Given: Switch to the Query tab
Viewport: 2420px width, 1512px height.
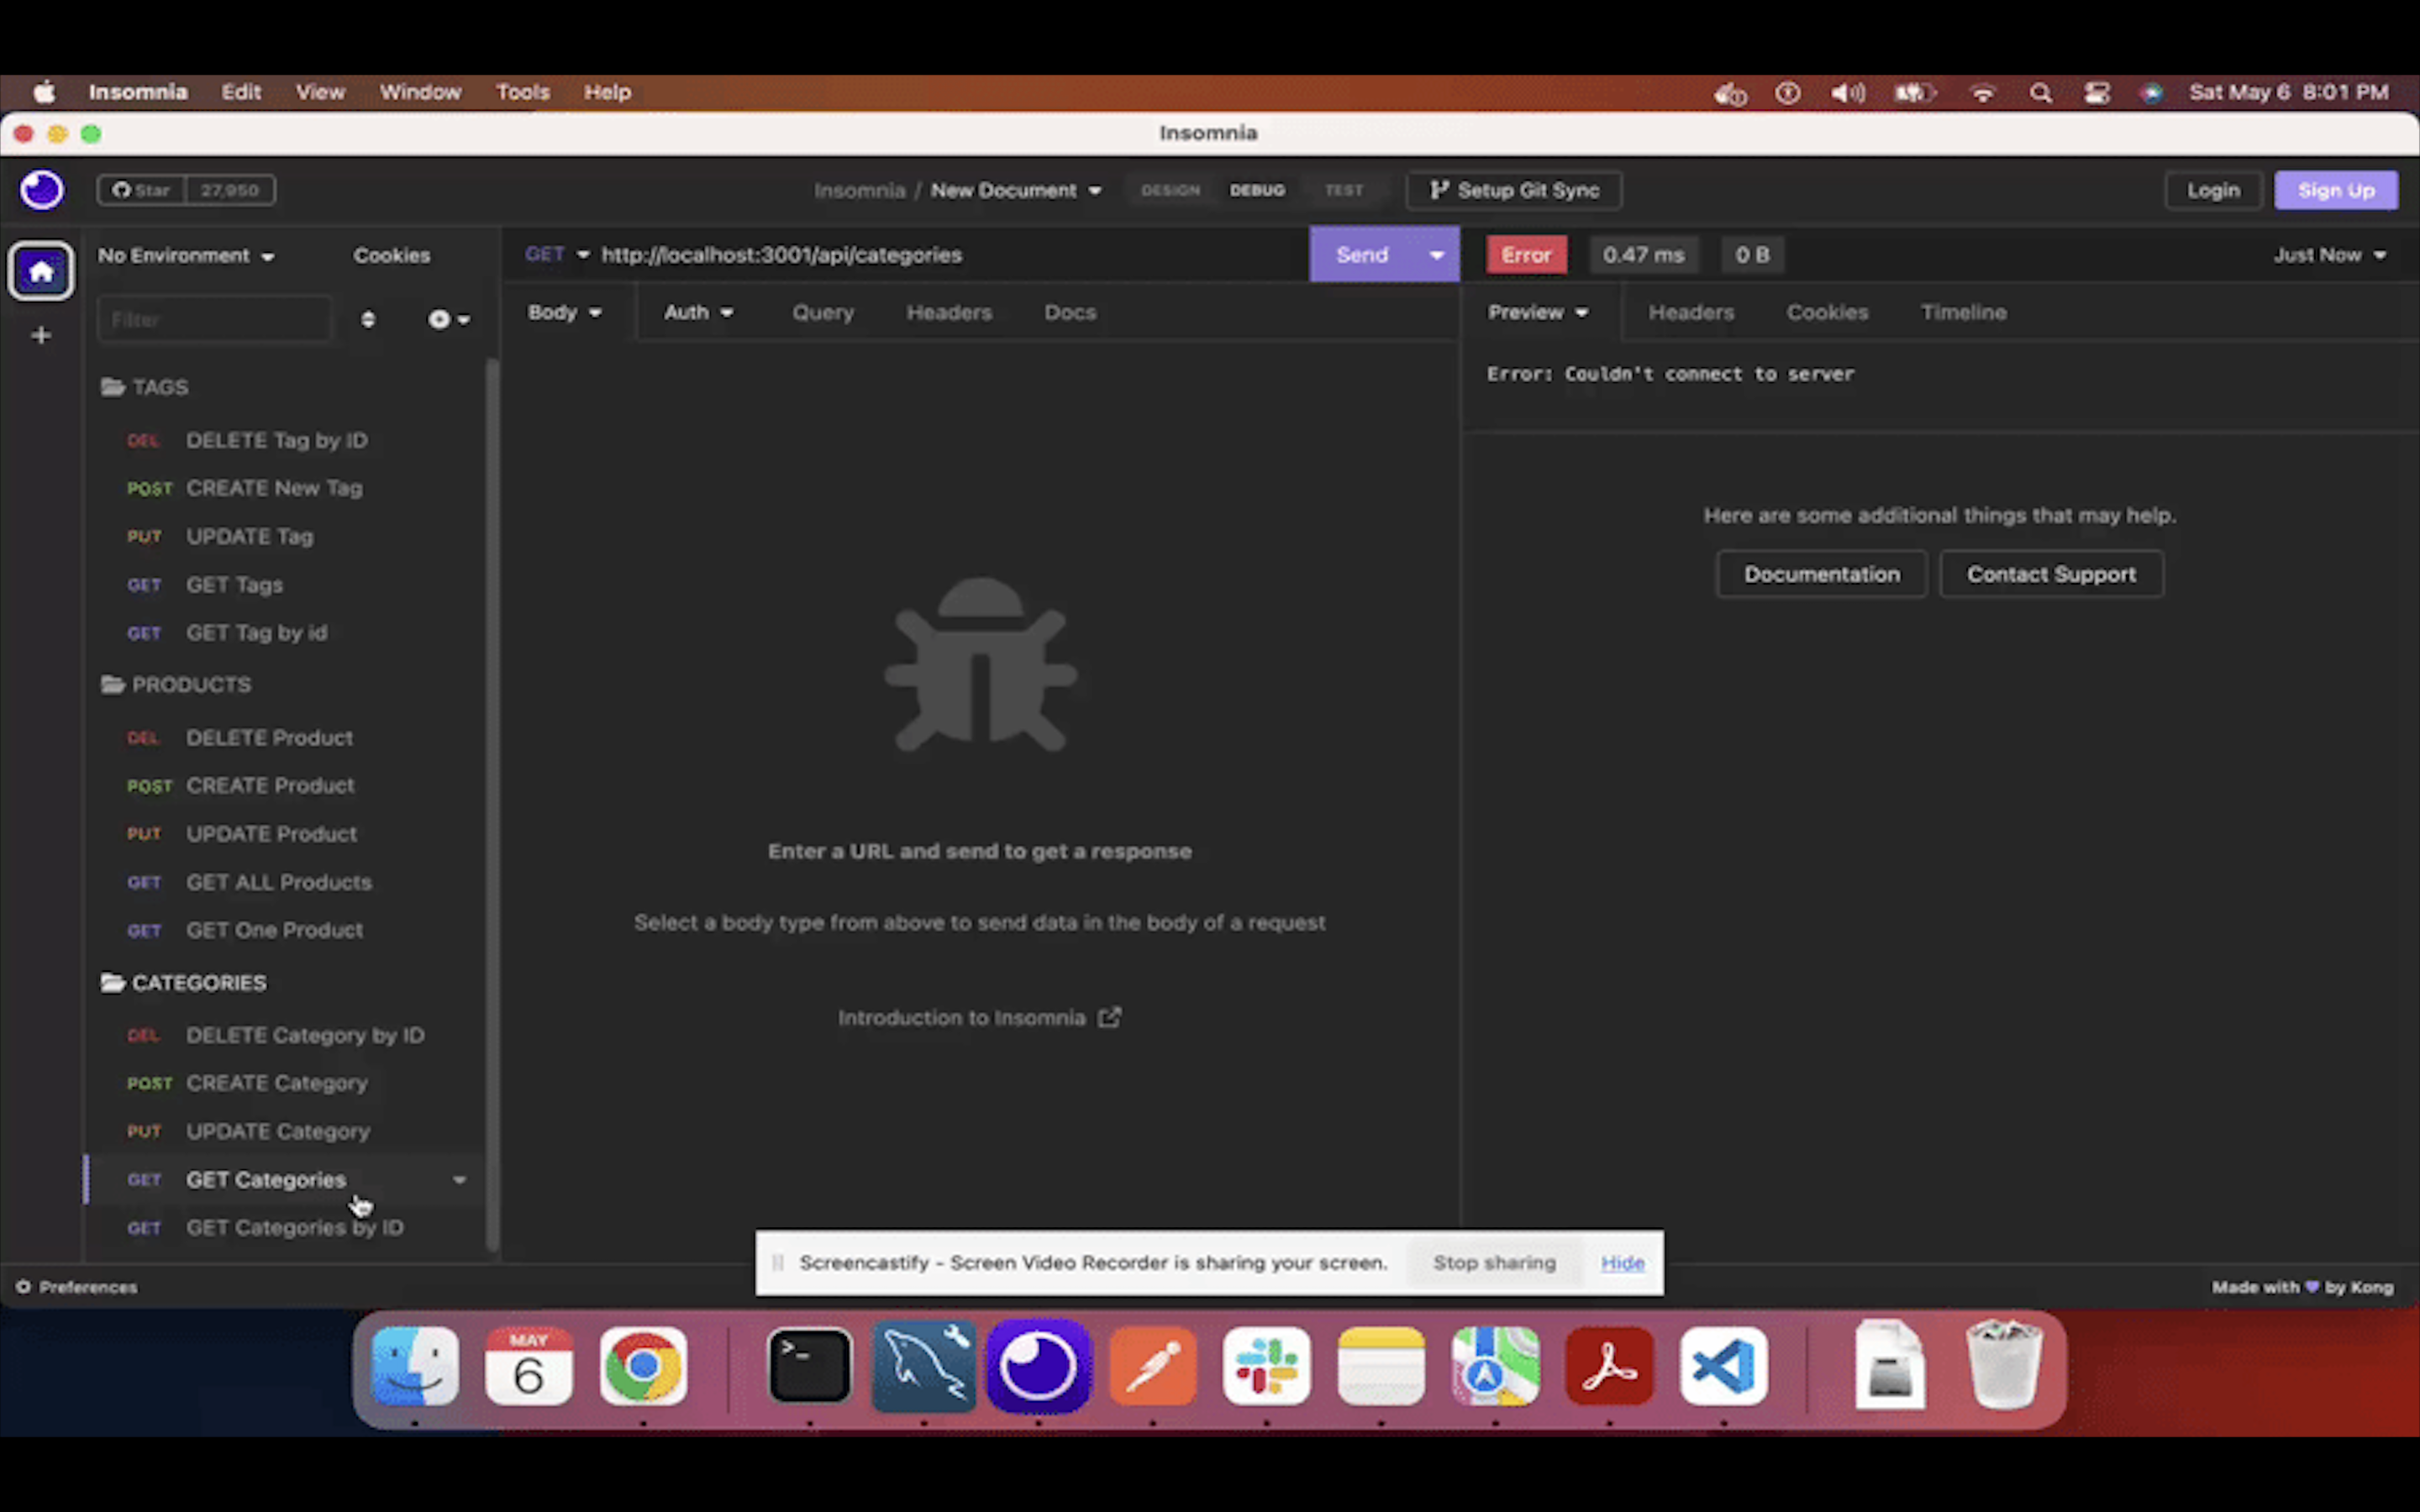Looking at the screenshot, I should pos(823,313).
